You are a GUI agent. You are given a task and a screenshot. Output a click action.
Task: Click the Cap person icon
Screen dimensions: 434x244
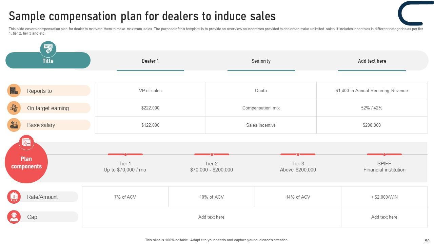14,217
